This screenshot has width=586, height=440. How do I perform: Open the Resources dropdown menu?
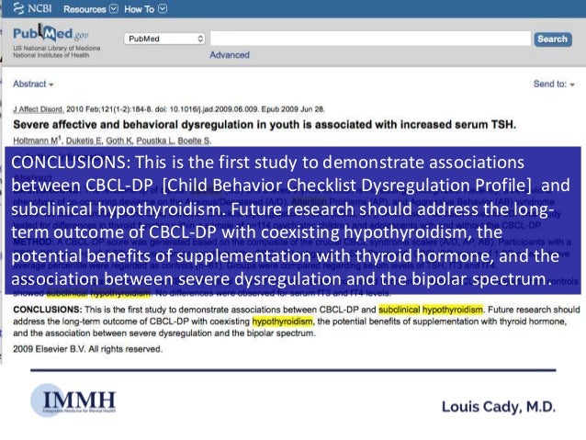pos(90,9)
